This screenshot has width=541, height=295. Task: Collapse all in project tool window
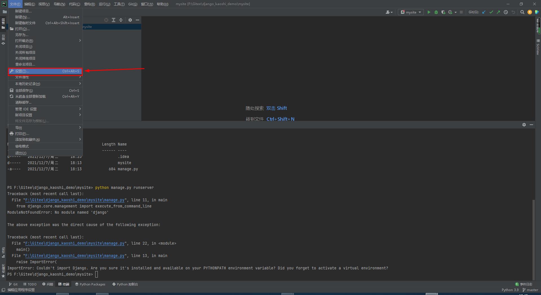coord(121,20)
